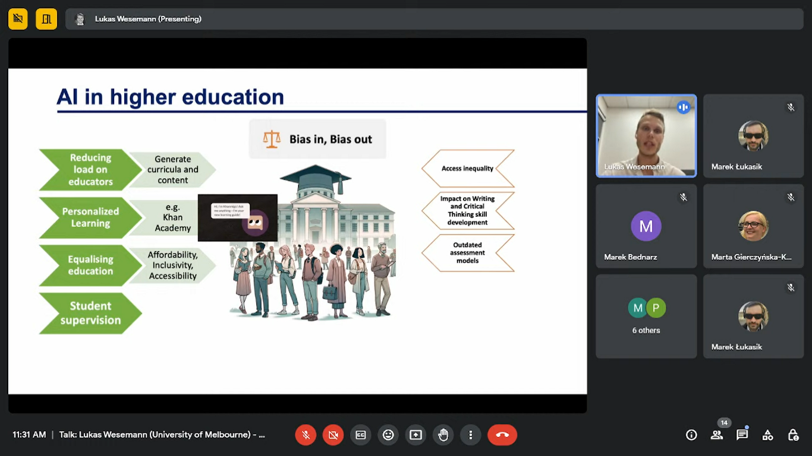
Task: Click the present screen button
Action: pos(416,435)
